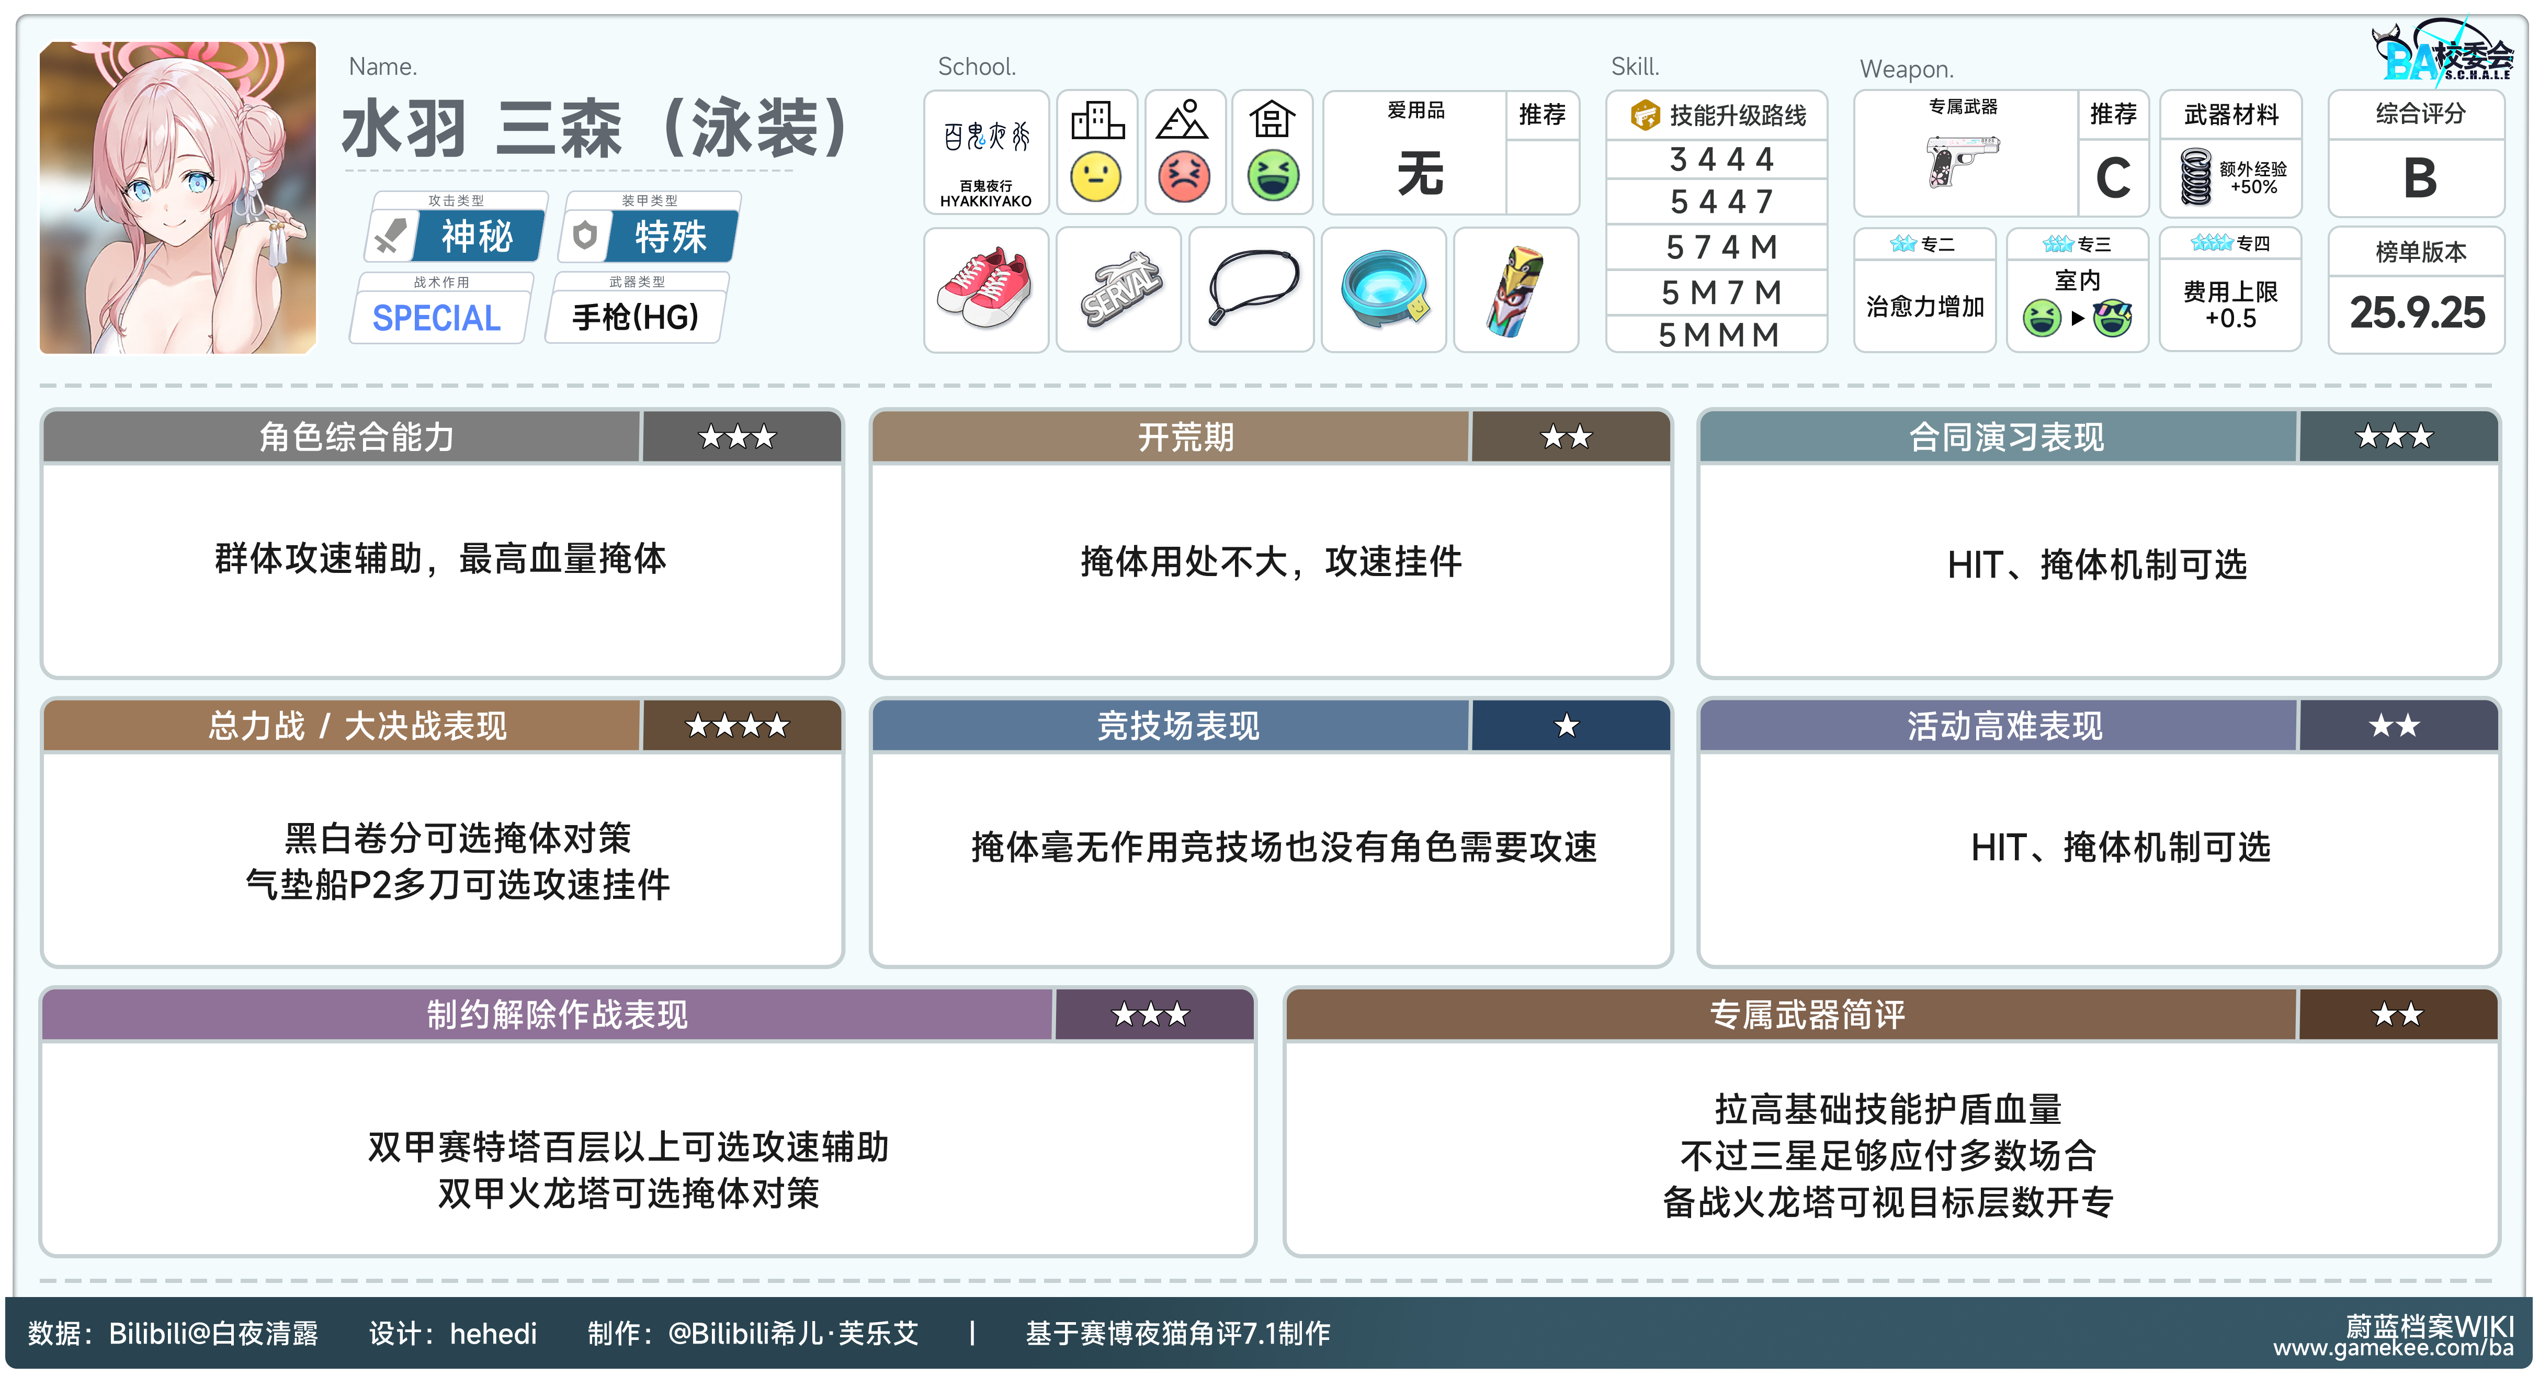Viewport: 2539px width, 1375px height.
Task: Select the outdoor terrain angry face icon
Action: (x=1184, y=177)
